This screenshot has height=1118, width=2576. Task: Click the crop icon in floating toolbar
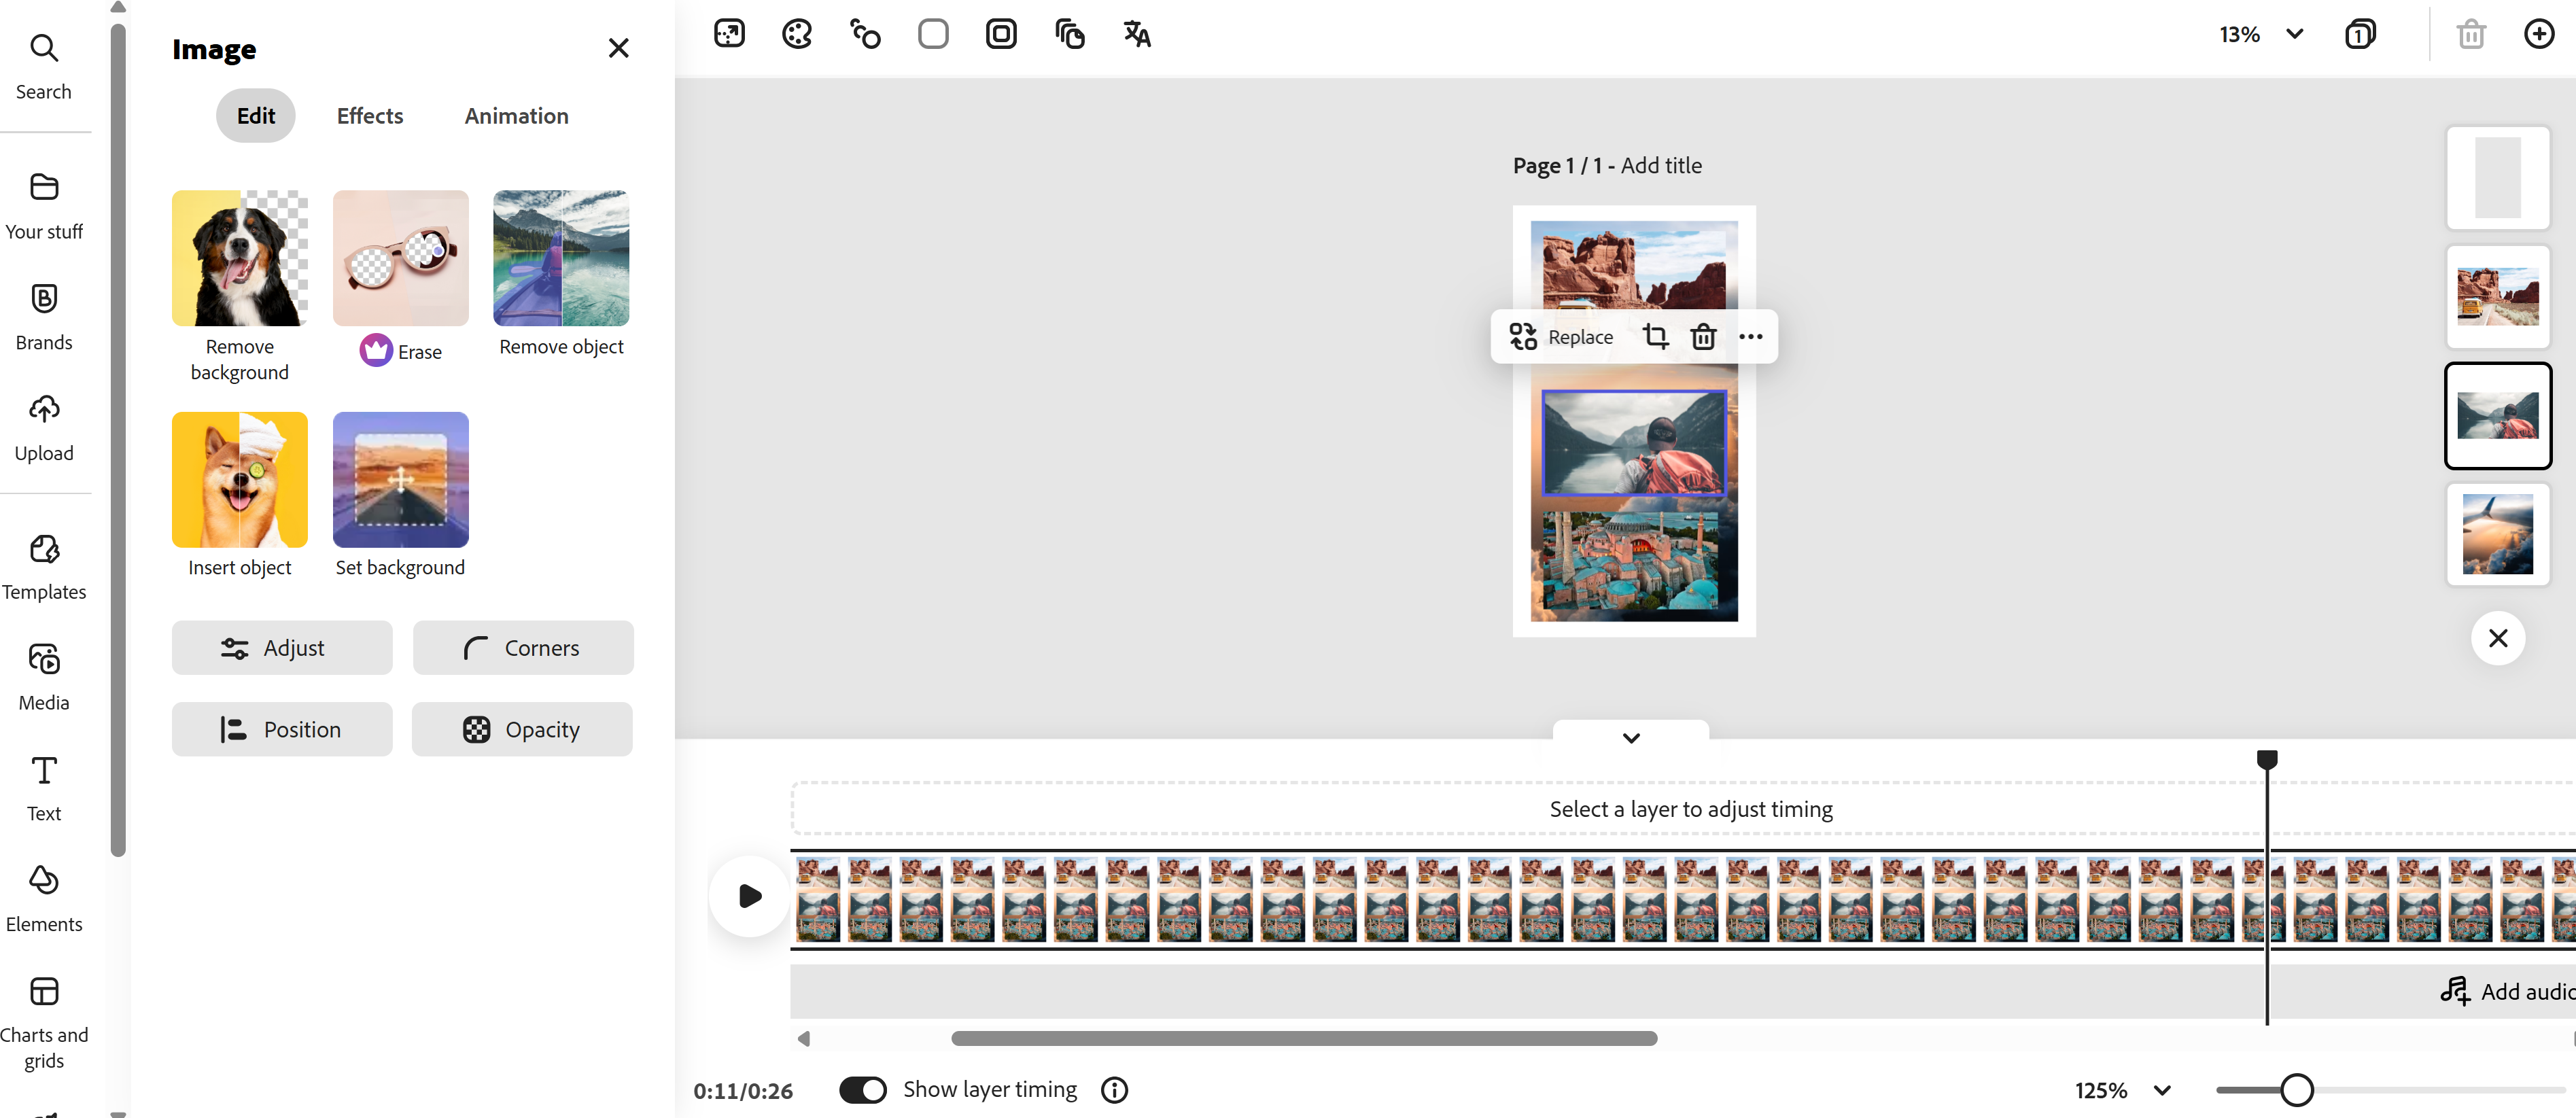coord(1655,337)
